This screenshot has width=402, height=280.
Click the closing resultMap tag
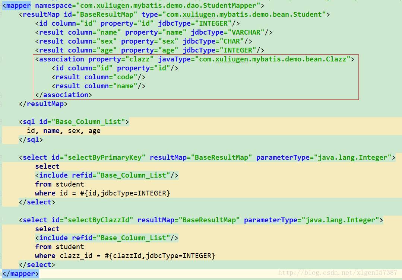(x=43, y=104)
